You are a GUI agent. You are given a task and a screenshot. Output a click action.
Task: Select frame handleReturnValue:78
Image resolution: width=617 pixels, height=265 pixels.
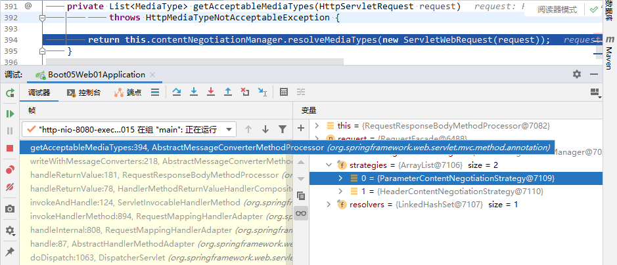tap(156, 189)
